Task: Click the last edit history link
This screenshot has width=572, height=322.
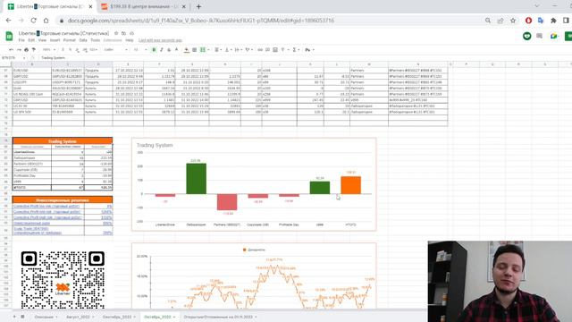Action: pos(160,40)
